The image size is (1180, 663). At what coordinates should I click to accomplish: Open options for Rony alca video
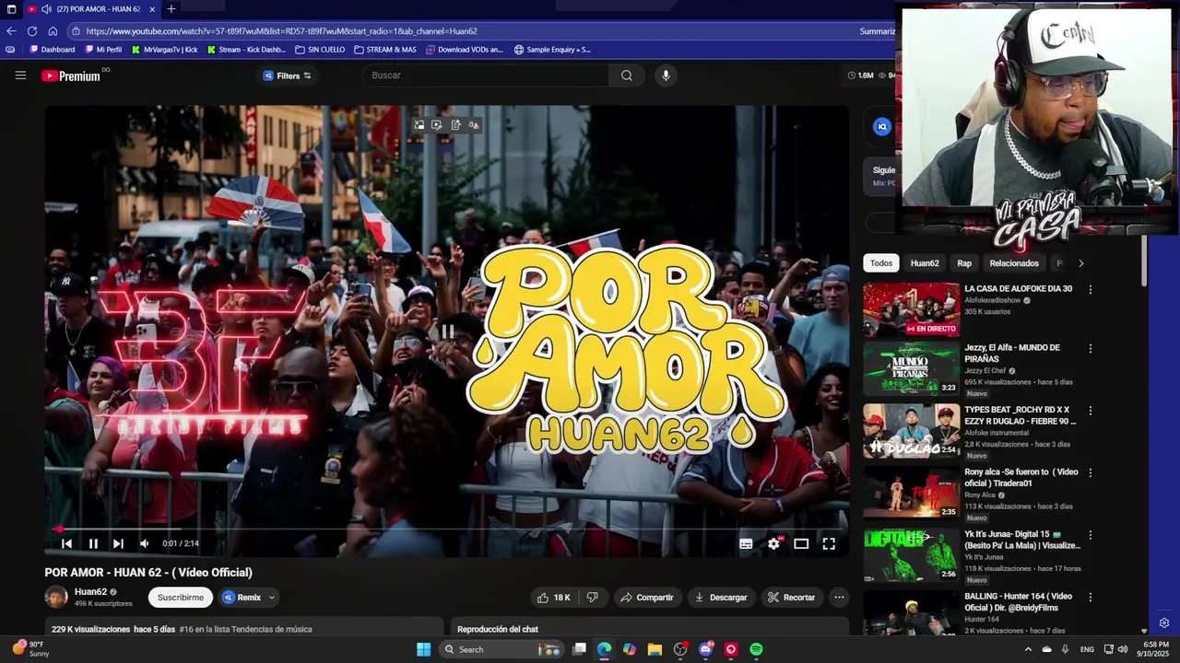point(1091,472)
